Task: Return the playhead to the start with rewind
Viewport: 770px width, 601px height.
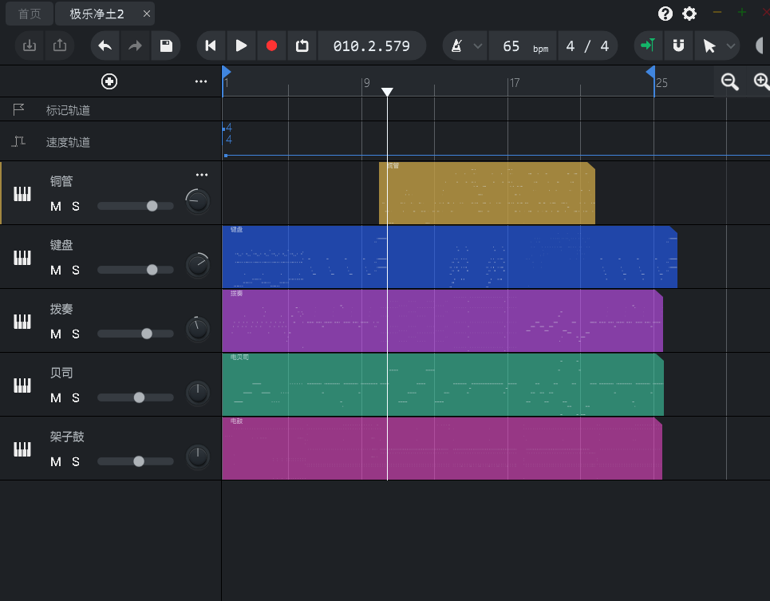Action: (x=211, y=45)
